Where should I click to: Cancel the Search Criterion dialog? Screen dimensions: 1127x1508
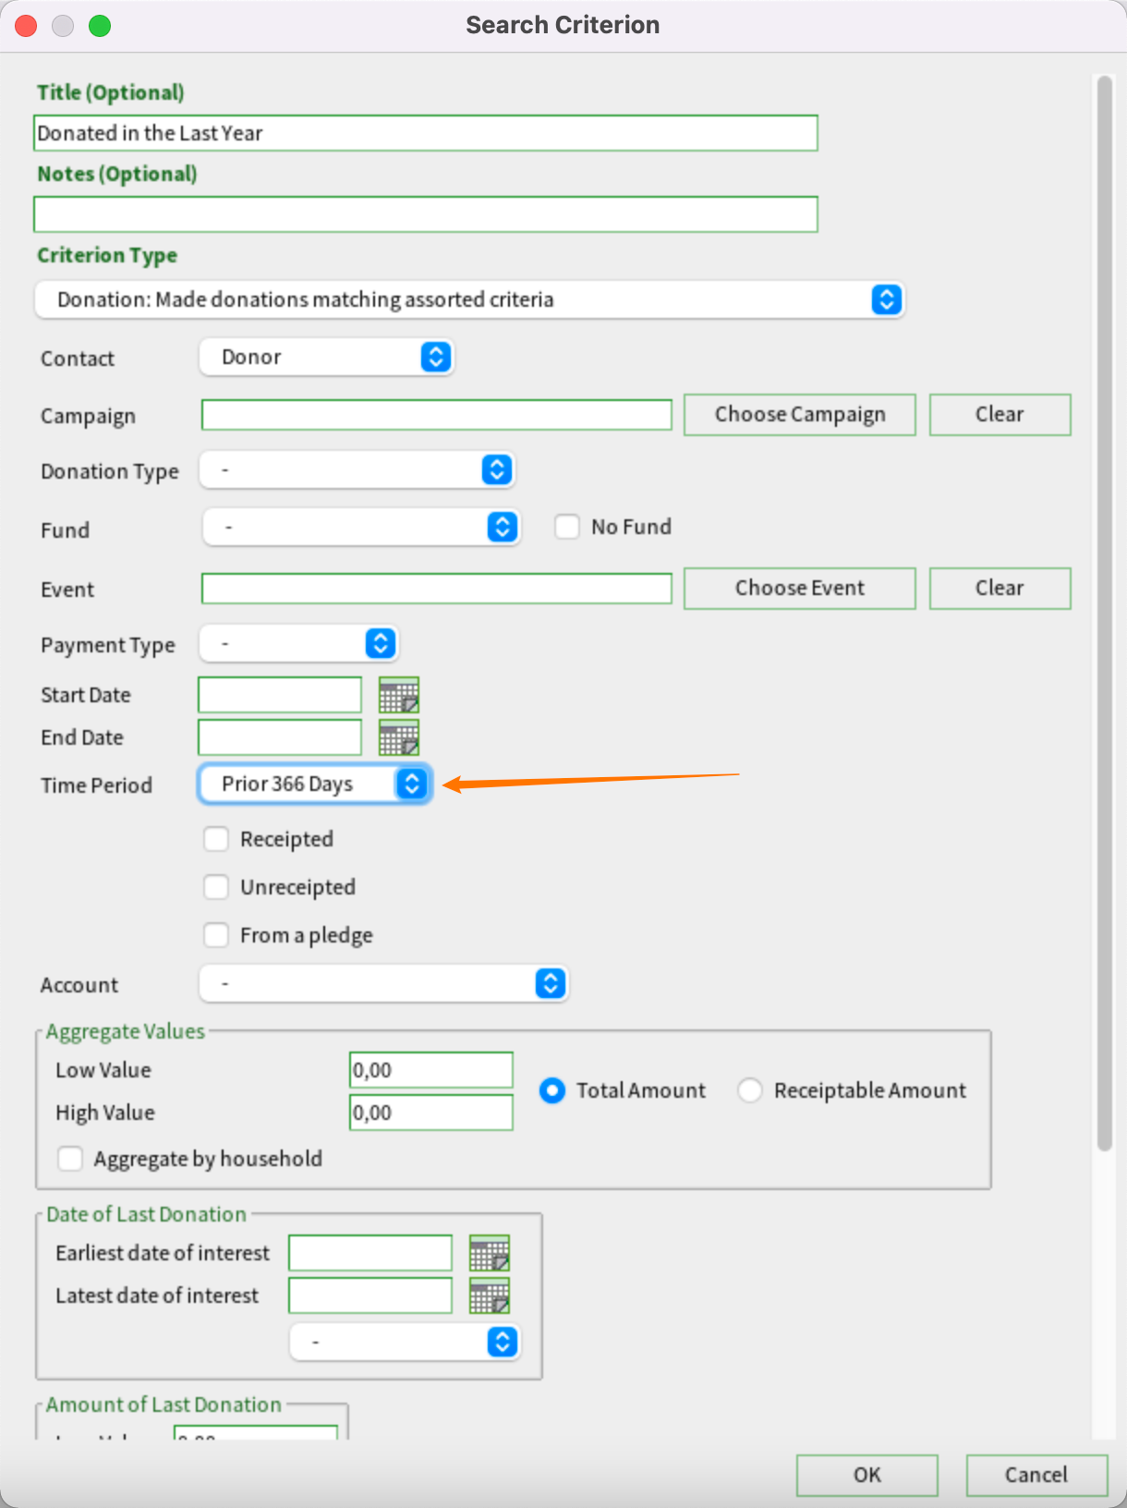(x=1036, y=1476)
